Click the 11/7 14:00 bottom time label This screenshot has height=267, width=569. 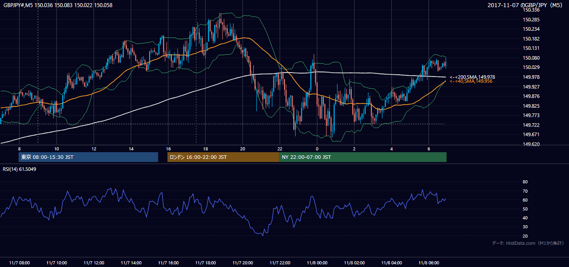[131, 263]
